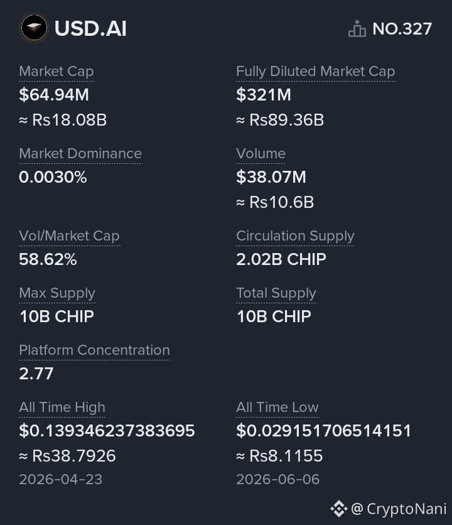Image resolution: width=452 pixels, height=525 pixels.
Task: Open the @CryptoNani profile watermark
Action: [399, 509]
